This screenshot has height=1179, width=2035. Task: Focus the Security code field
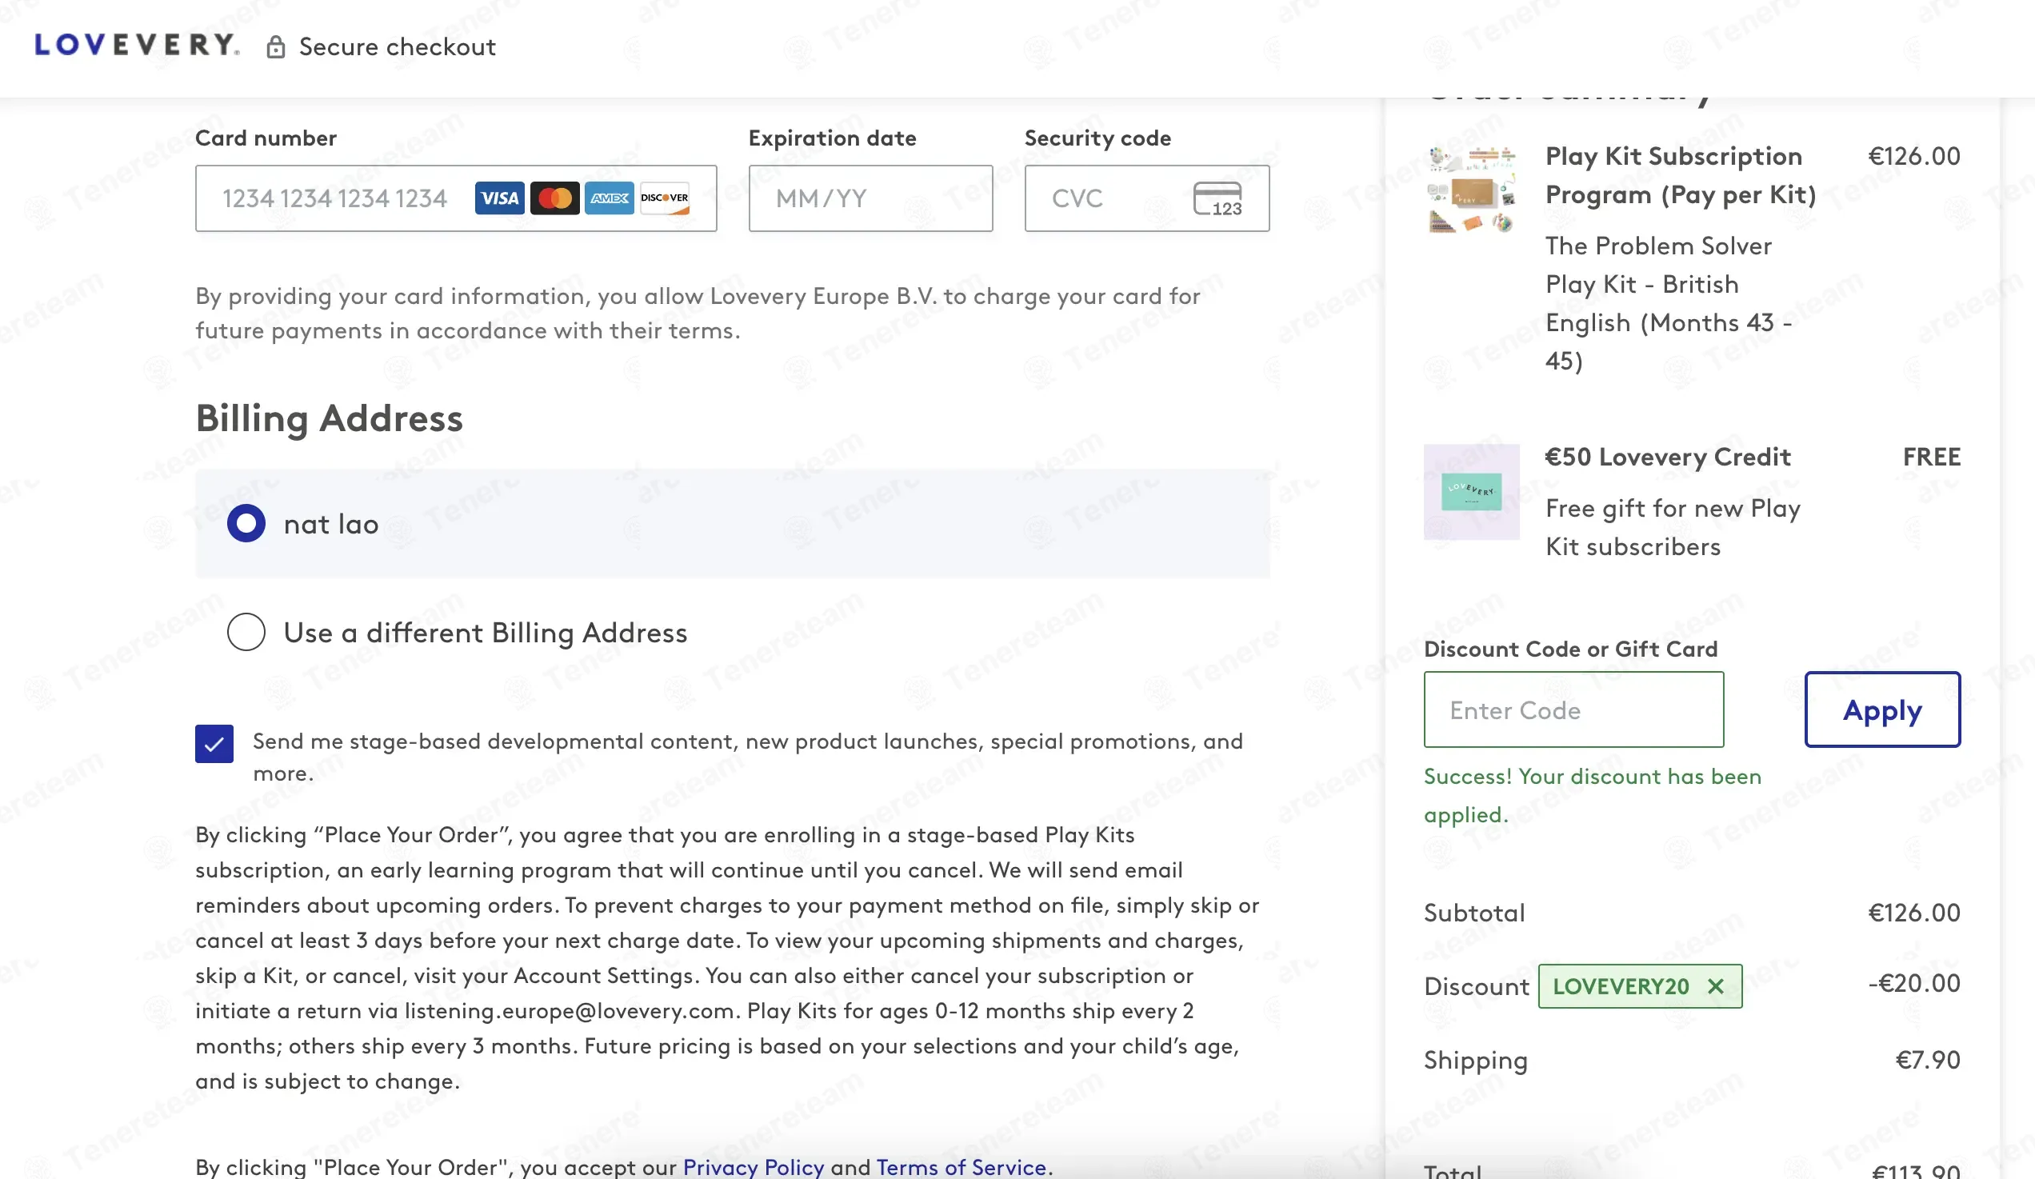[x=1147, y=198]
